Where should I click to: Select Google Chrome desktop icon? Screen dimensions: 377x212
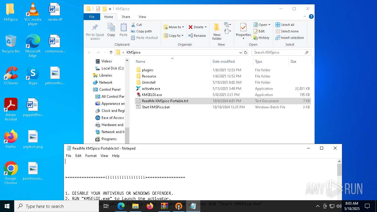(x=11, y=173)
